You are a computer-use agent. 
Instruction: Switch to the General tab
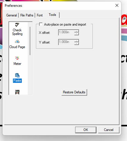12,15
